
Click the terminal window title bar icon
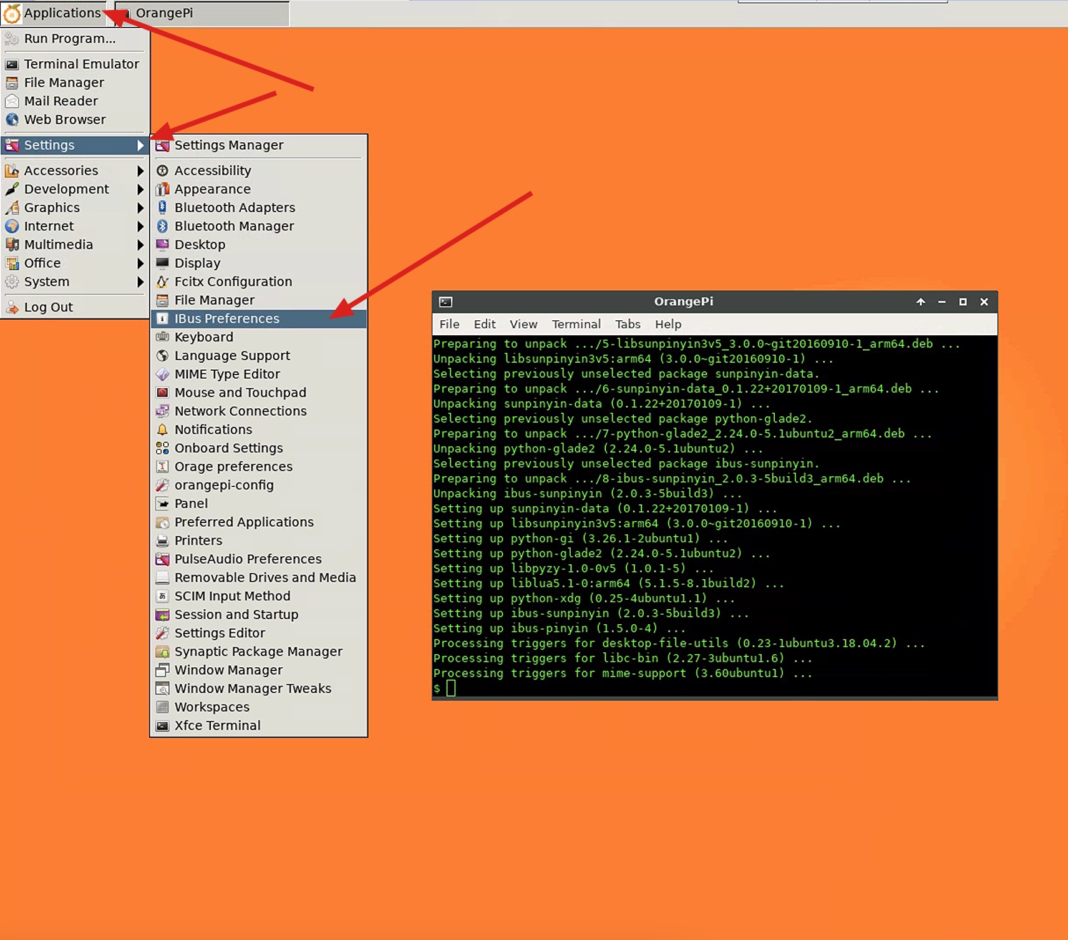(445, 302)
